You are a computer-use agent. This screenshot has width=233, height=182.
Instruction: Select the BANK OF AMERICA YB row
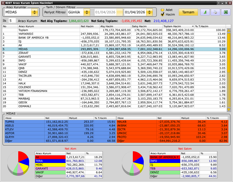click(114, 38)
